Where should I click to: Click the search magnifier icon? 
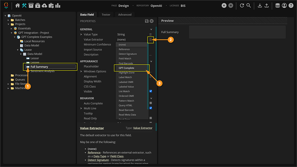pyautogui.click(x=249, y=5)
